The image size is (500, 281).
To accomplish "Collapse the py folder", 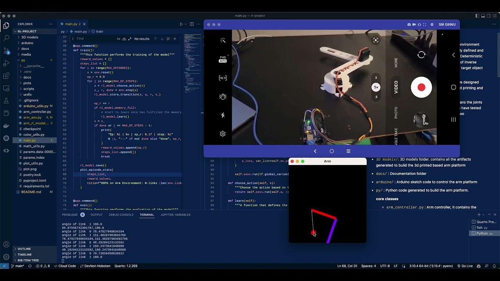I will click(x=35, y=60).
